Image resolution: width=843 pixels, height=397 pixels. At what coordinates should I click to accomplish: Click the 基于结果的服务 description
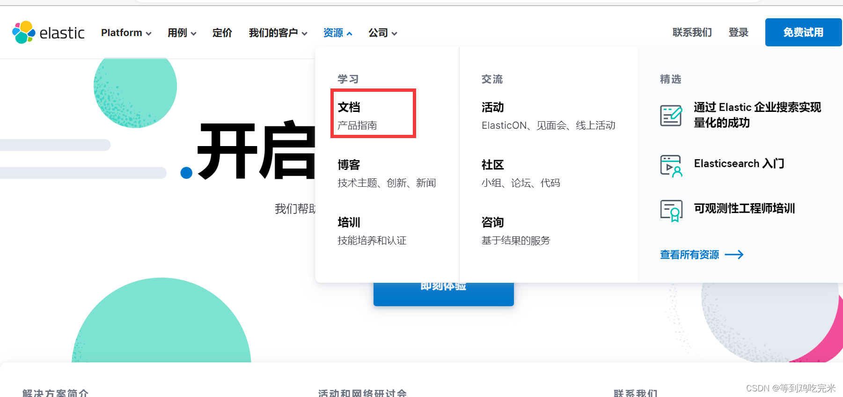coord(516,241)
